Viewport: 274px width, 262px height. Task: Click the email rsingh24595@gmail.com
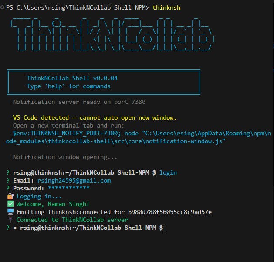point(74,181)
